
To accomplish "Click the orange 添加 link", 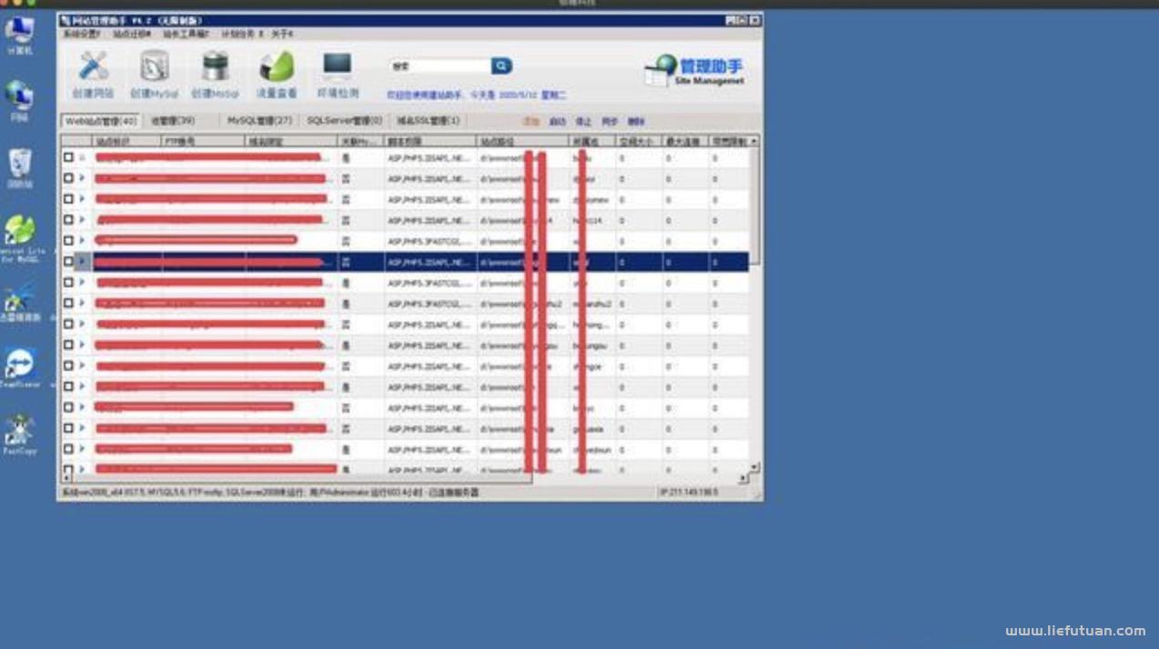I will [x=531, y=121].
